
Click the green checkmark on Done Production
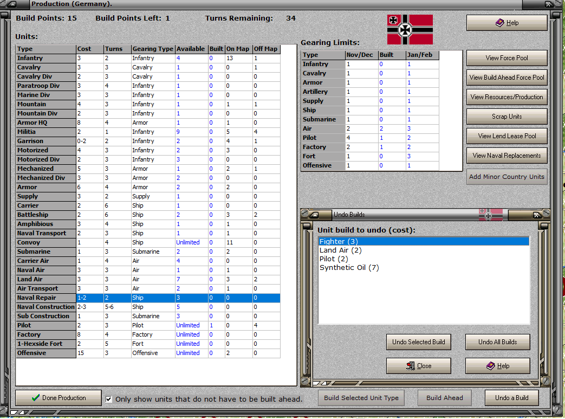[x=35, y=398]
